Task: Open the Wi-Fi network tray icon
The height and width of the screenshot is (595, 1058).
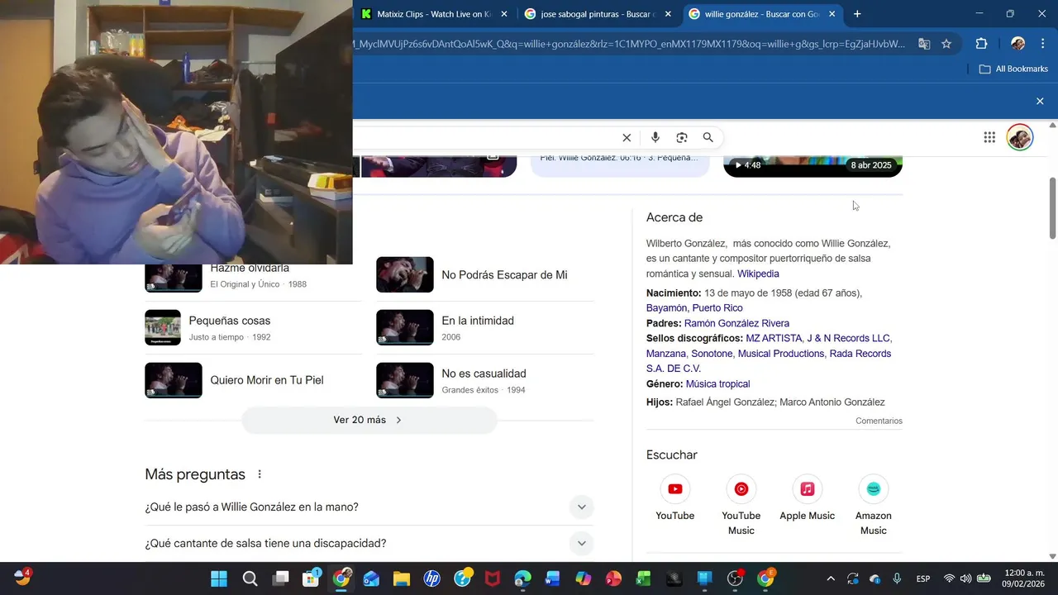Action: coord(949,578)
